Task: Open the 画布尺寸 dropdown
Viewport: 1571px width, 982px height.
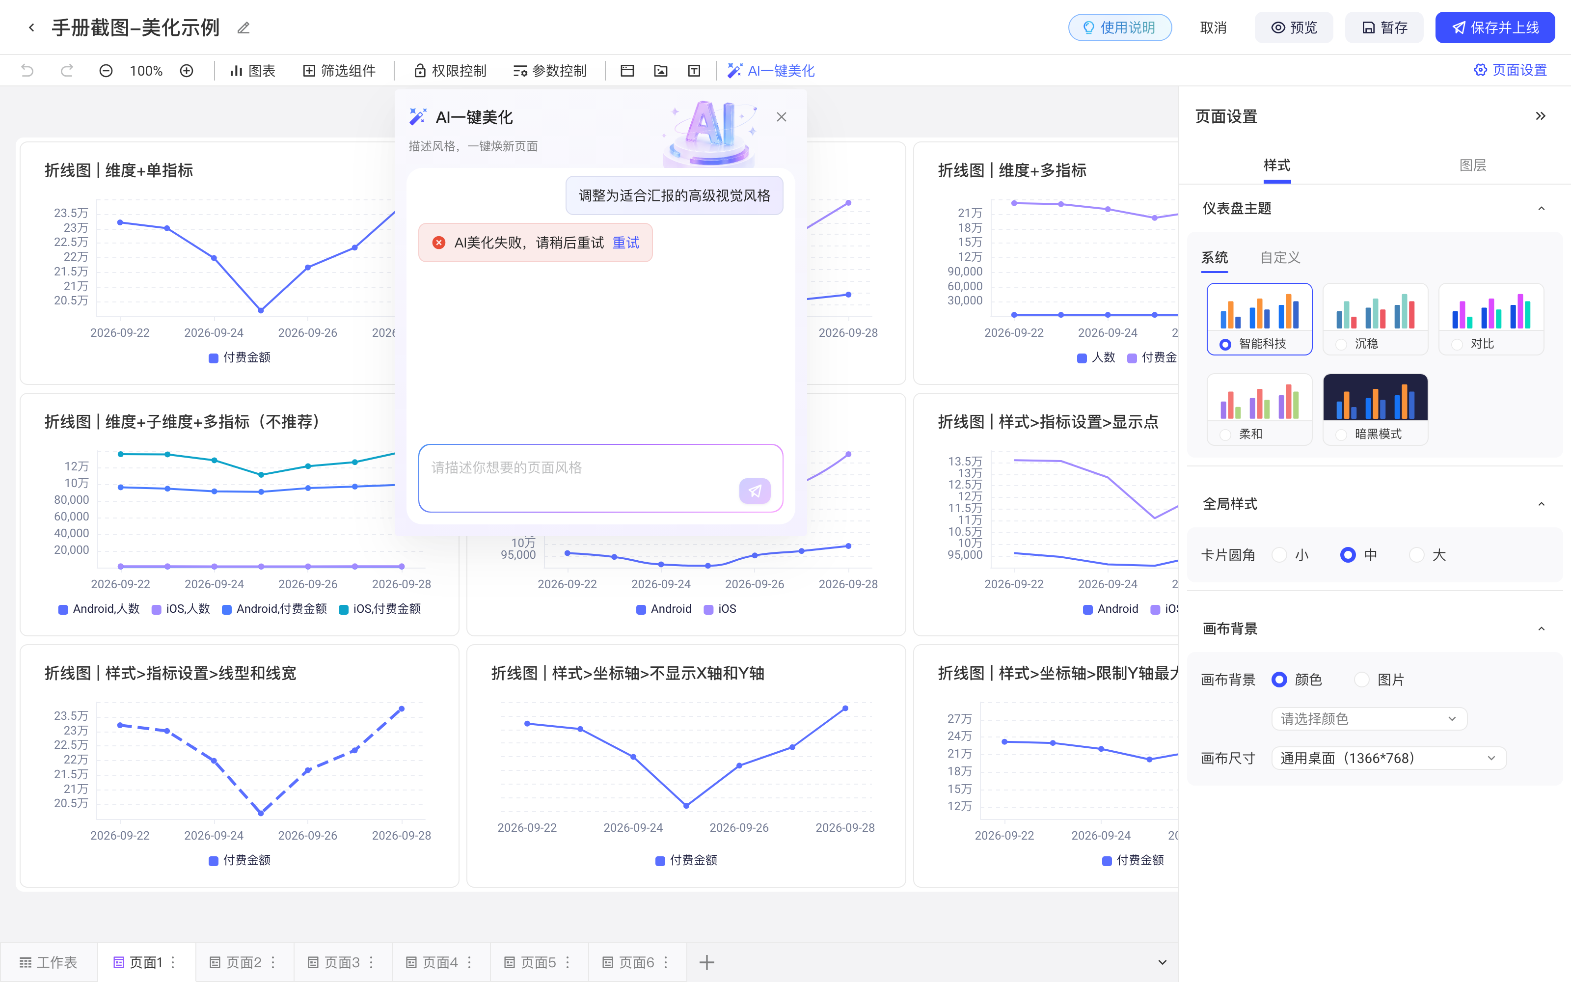Action: pyautogui.click(x=1388, y=758)
